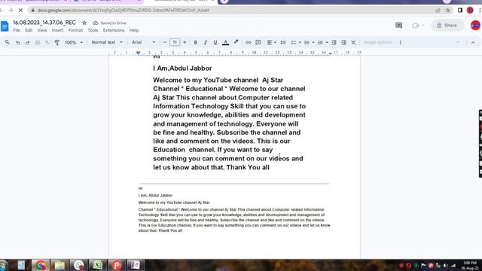Click the line and paragraph spacing icon
The image size is (482, 271).
283,42
